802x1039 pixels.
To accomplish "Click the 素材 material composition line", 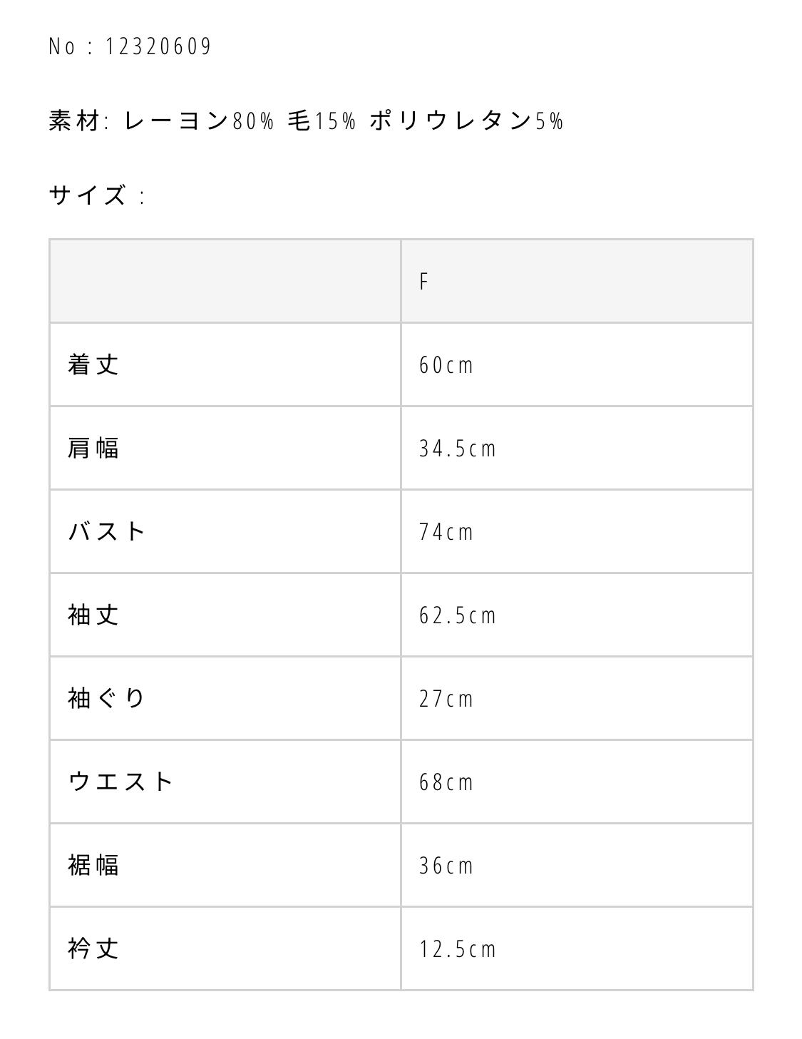I will (x=306, y=121).
